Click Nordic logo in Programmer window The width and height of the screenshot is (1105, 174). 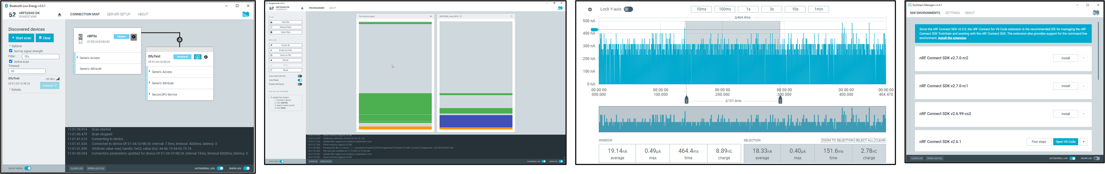(560, 8)
